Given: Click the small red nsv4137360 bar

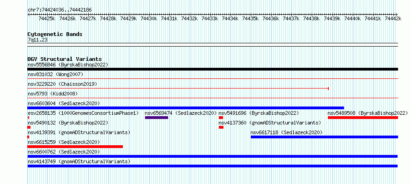Looking at the screenshot, I should click(221, 127).
